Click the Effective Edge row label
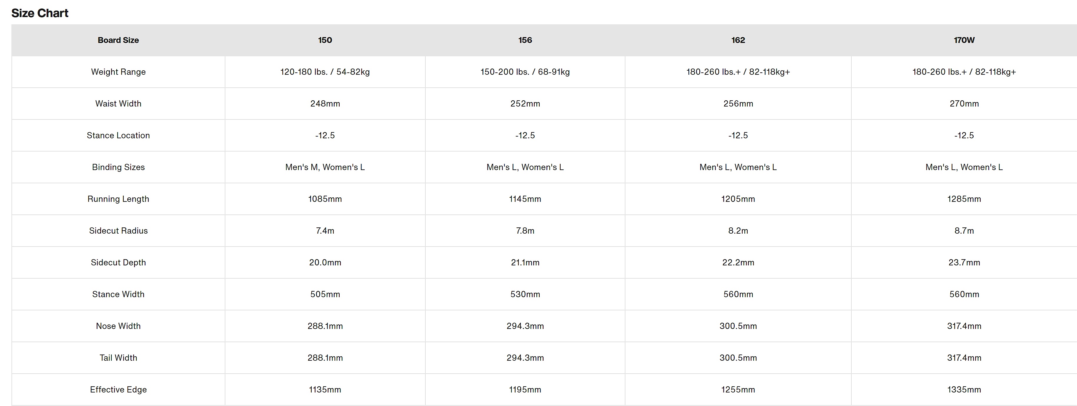Screen dimensions: 1077x406 point(118,389)
